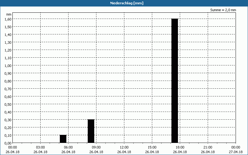
Task: Select the 1,60 y-axis value
Action: [8, 19]
